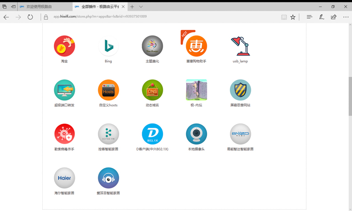
Task: Open the 自定义hosts plugin
Action: (x=108, y=90)
